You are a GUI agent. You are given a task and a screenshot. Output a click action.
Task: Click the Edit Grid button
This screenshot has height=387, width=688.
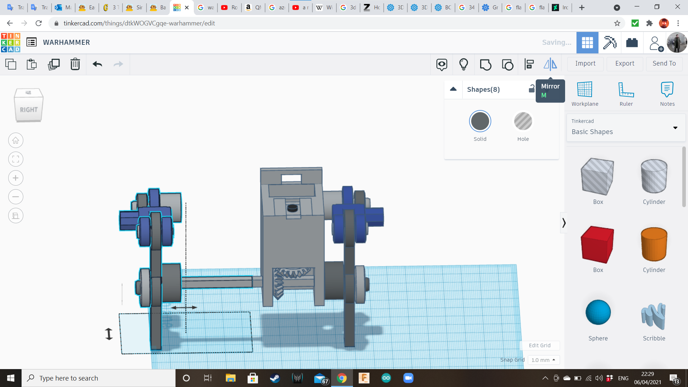tap(540, 345)
